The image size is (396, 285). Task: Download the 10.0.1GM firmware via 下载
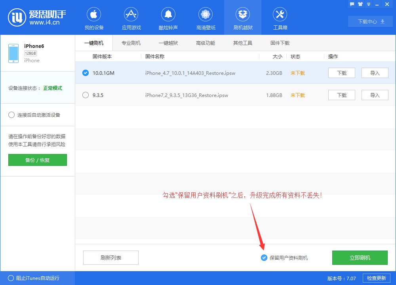(341, 73)
